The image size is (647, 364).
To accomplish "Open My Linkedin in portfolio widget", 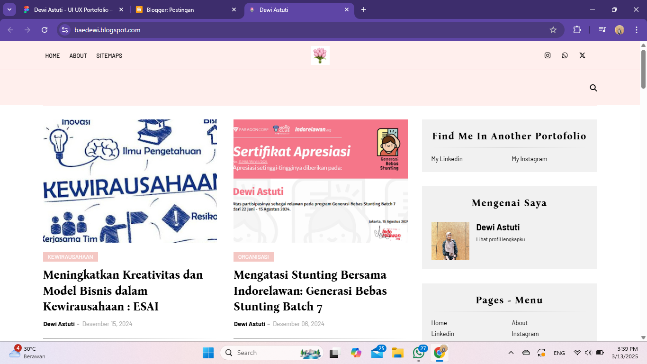I will [447, 159].
